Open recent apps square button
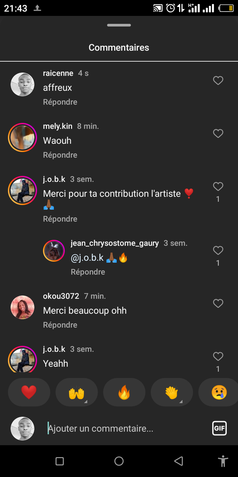The height and width of the screenshot is (477, 238). [x=59, y=461]
